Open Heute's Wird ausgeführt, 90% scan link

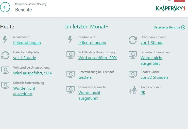point(32,73)
